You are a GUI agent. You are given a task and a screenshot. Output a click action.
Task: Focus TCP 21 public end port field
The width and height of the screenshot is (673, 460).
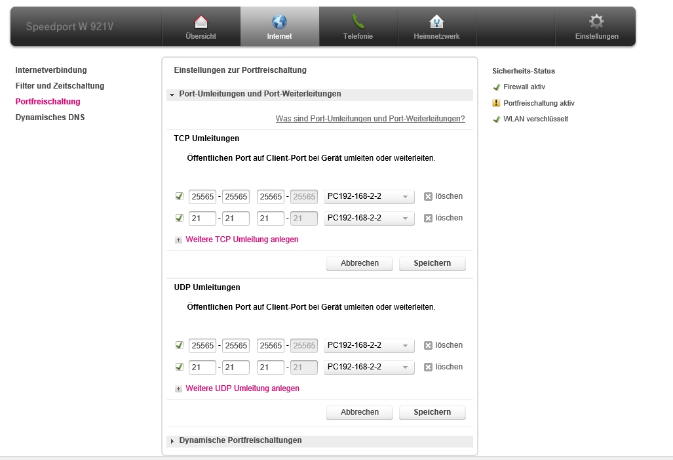pos(236,219)
